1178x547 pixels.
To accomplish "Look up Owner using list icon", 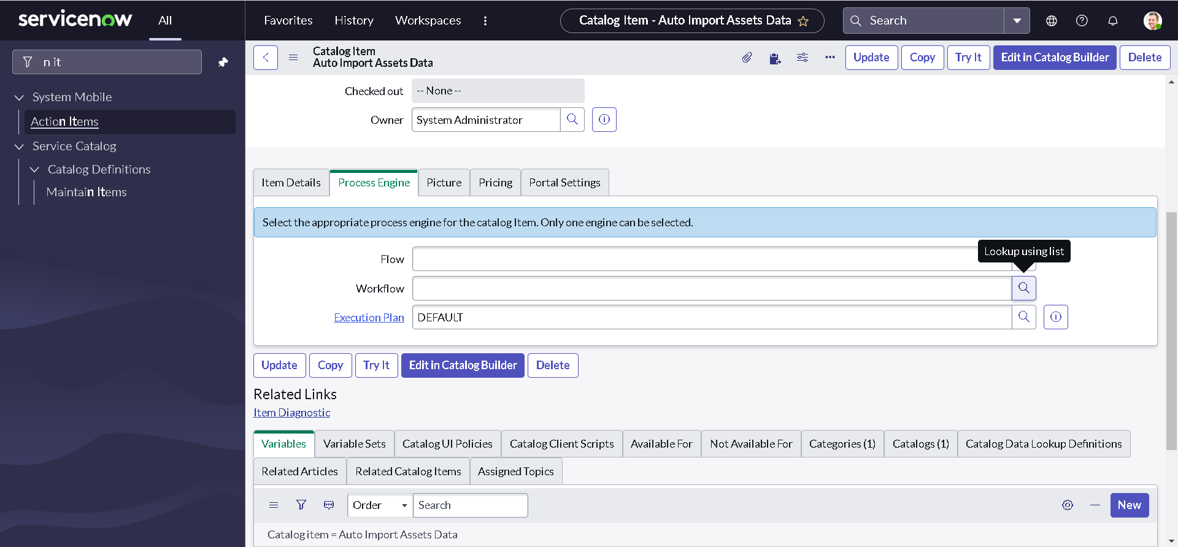I will [572, 120].
